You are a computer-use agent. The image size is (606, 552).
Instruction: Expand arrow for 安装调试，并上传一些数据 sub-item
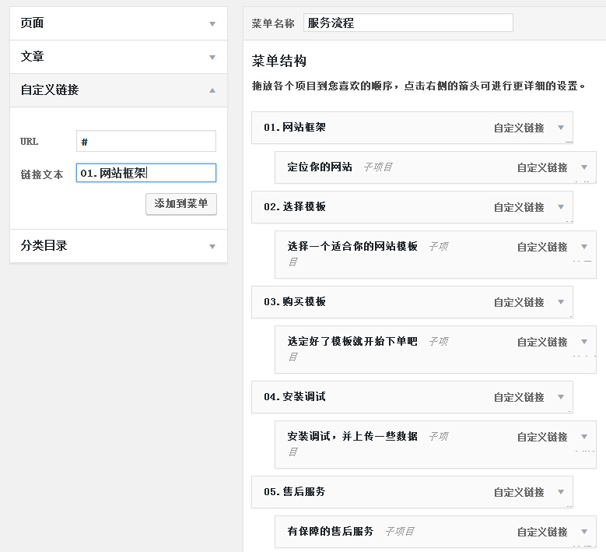pyautogui.click(x=584, y=437)
